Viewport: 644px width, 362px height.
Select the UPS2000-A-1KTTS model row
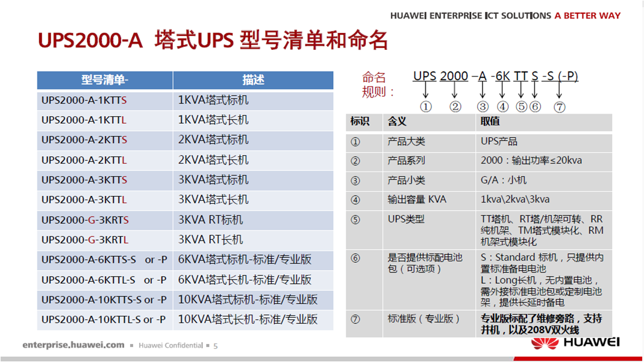[84, 100]
